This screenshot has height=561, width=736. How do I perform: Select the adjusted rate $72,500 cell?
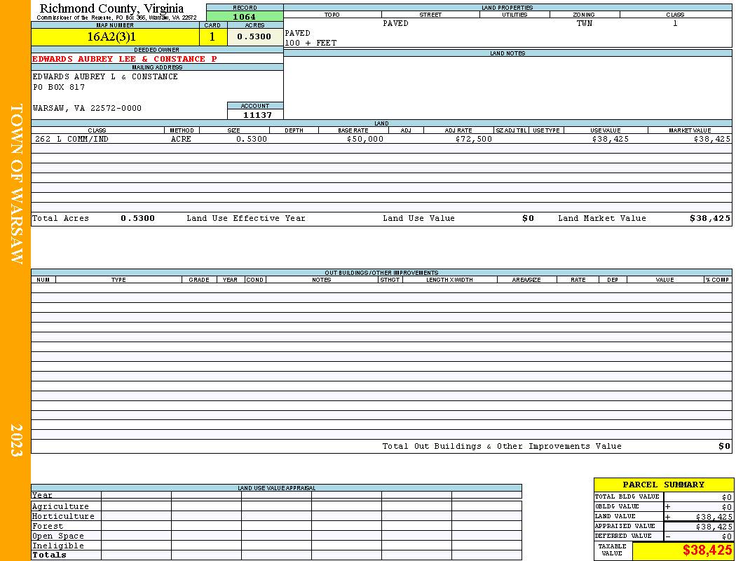[x=474, y=139]
